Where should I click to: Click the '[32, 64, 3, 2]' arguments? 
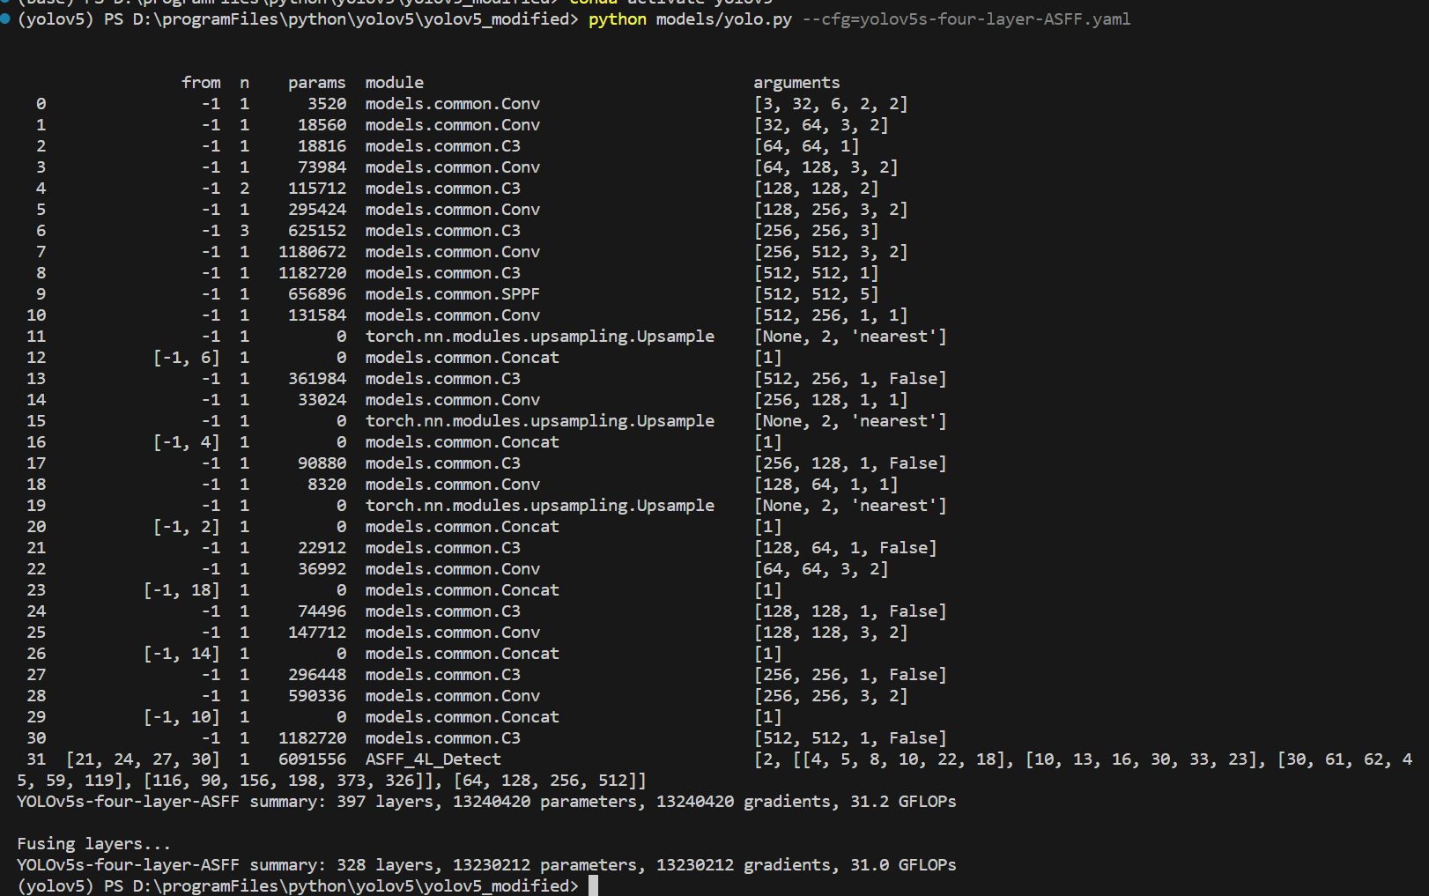coord(821,124)
